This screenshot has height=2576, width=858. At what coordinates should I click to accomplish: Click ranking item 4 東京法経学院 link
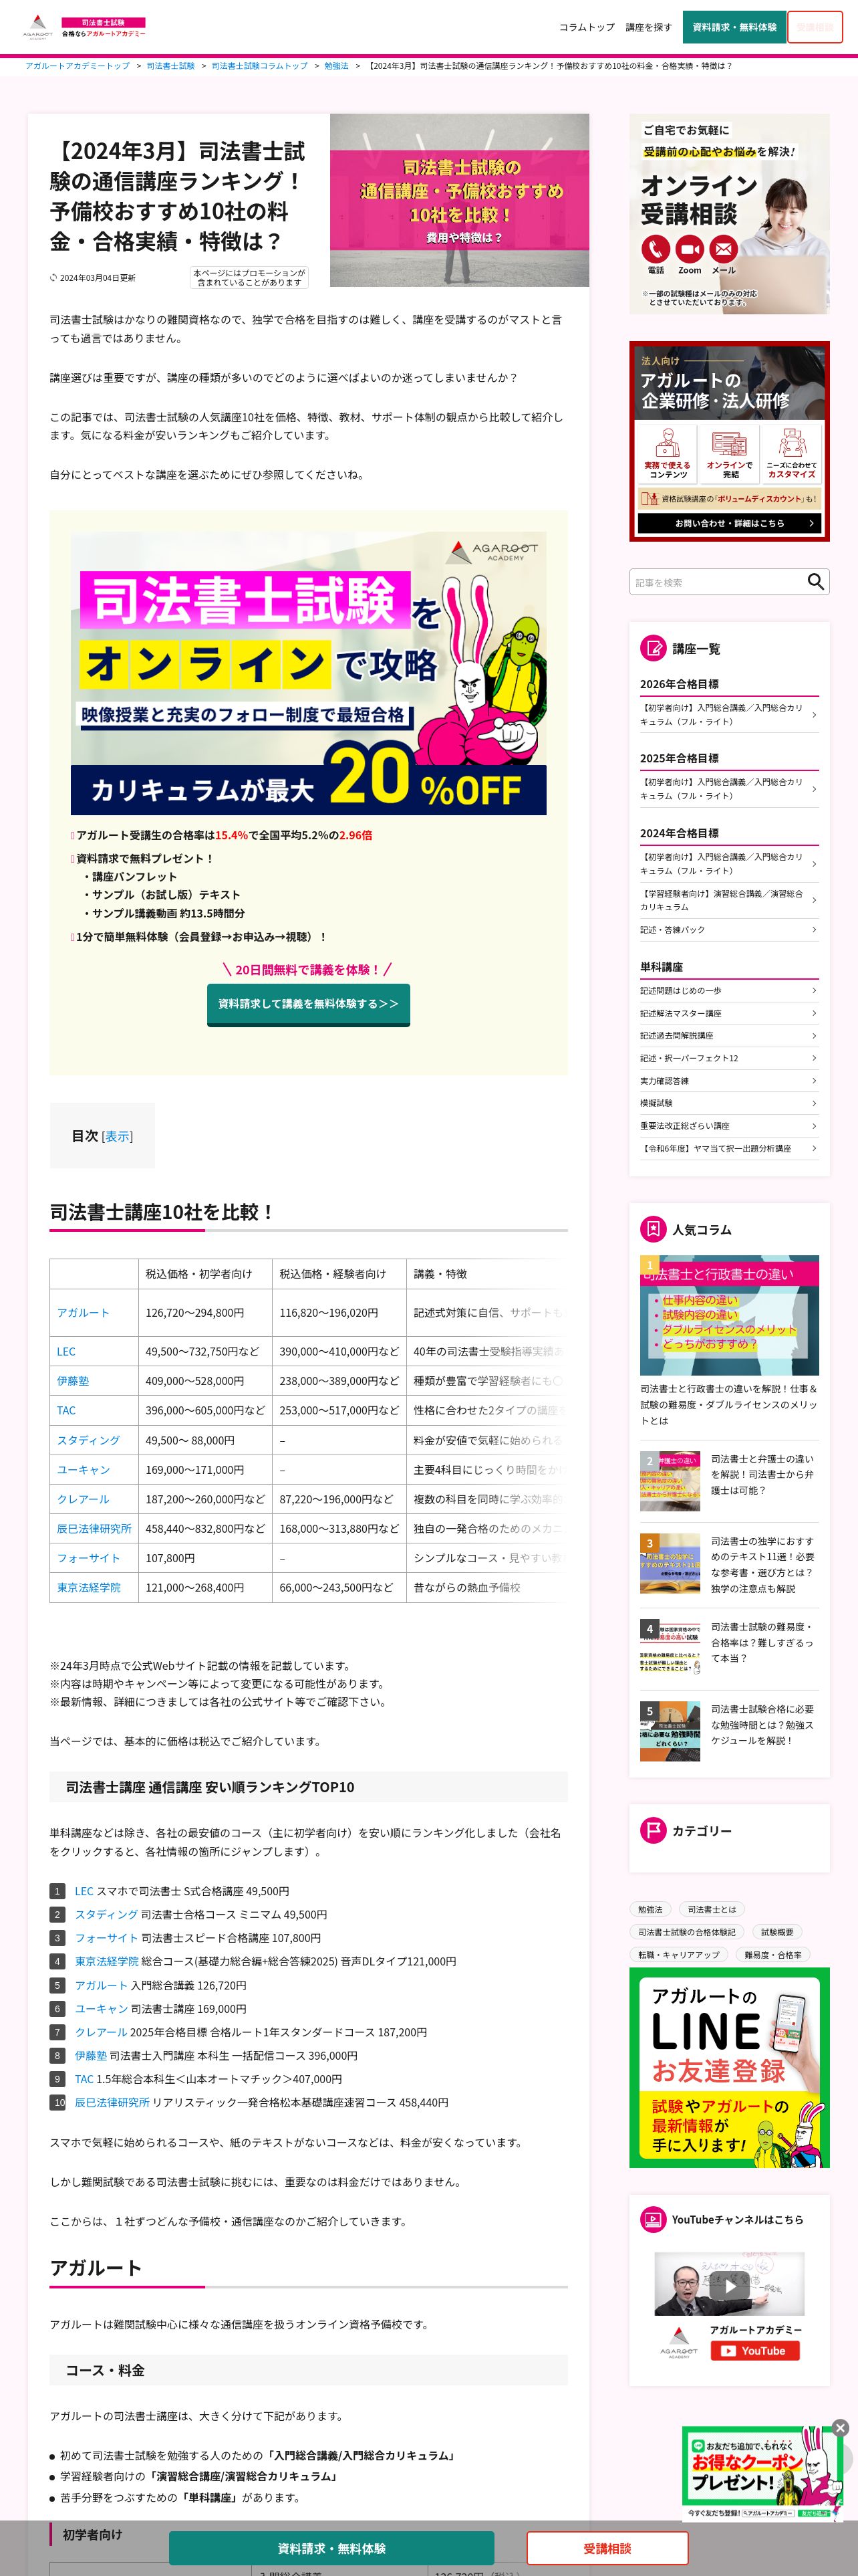pyautogui.click(x=107, y=1962)
